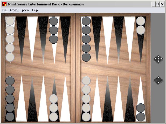
Task: Select middle dark checker of the top three-dark stack
Action: point(54,30)
